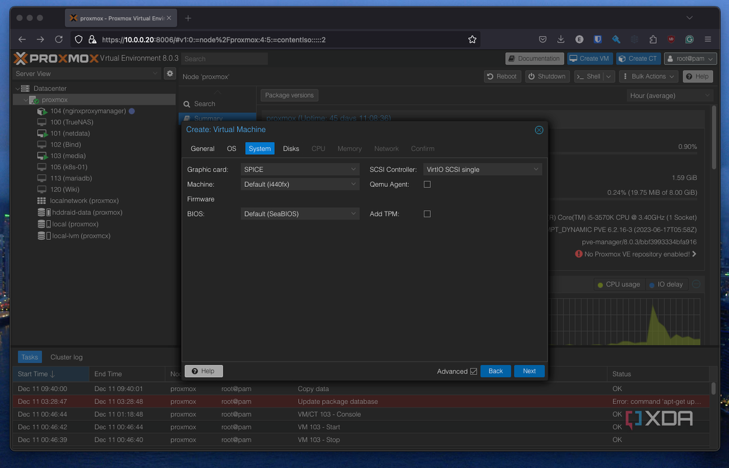
Task: Click the dialog Help button
Action: point(203,371)
